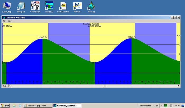The height and width of the screenshot is (108, 185).
Task: Click the right scroll arrow of the tide graph
Action: coord(179,86)
